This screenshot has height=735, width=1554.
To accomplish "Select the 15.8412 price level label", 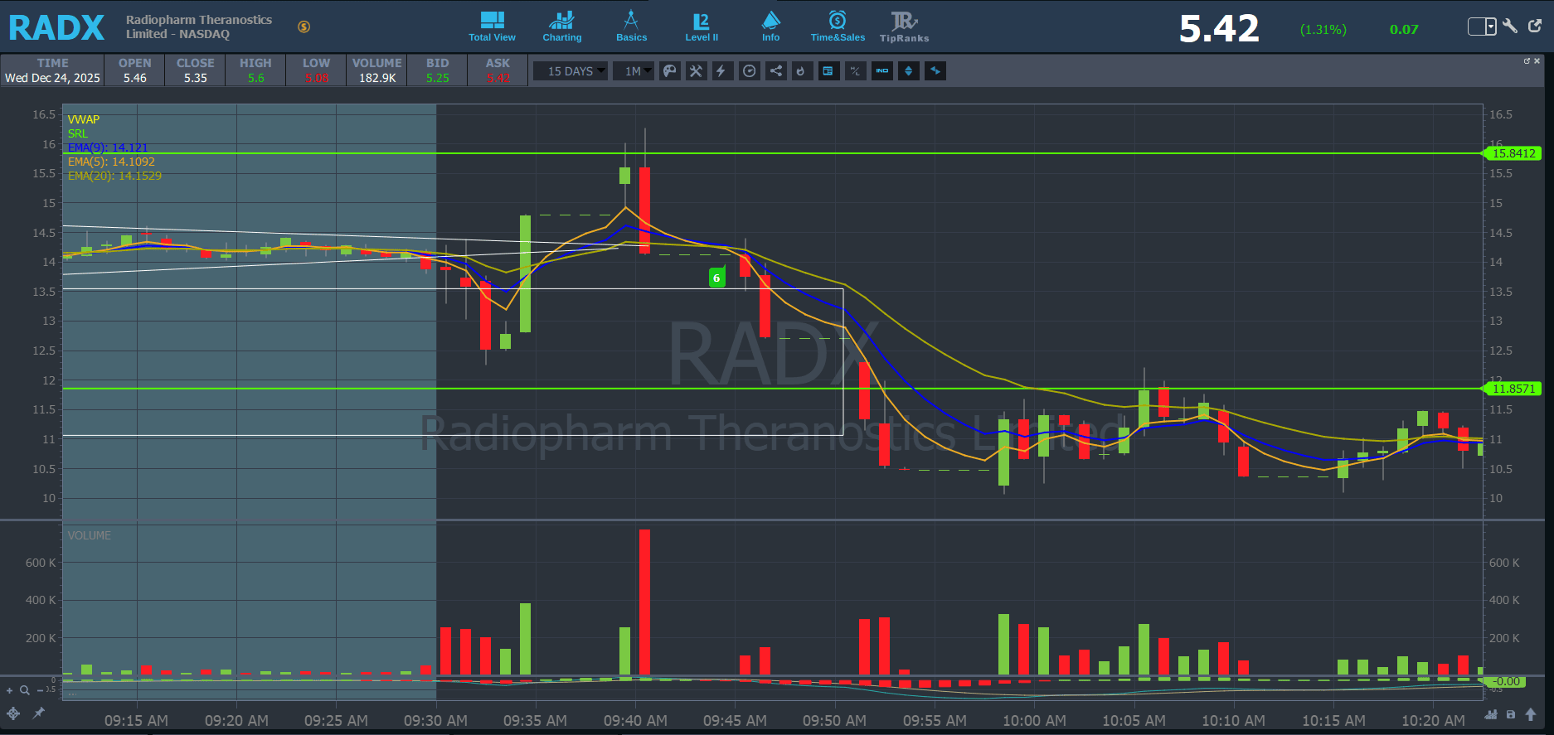I will point(1513,153).
